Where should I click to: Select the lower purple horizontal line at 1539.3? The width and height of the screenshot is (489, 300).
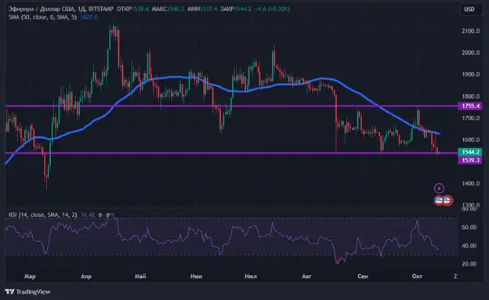point(231,153)
